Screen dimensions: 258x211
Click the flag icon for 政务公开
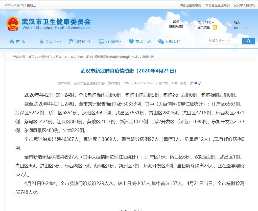click(x=72, y=42)
